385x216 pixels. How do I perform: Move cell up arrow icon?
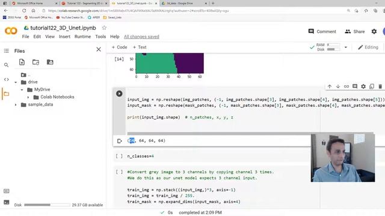330,86
